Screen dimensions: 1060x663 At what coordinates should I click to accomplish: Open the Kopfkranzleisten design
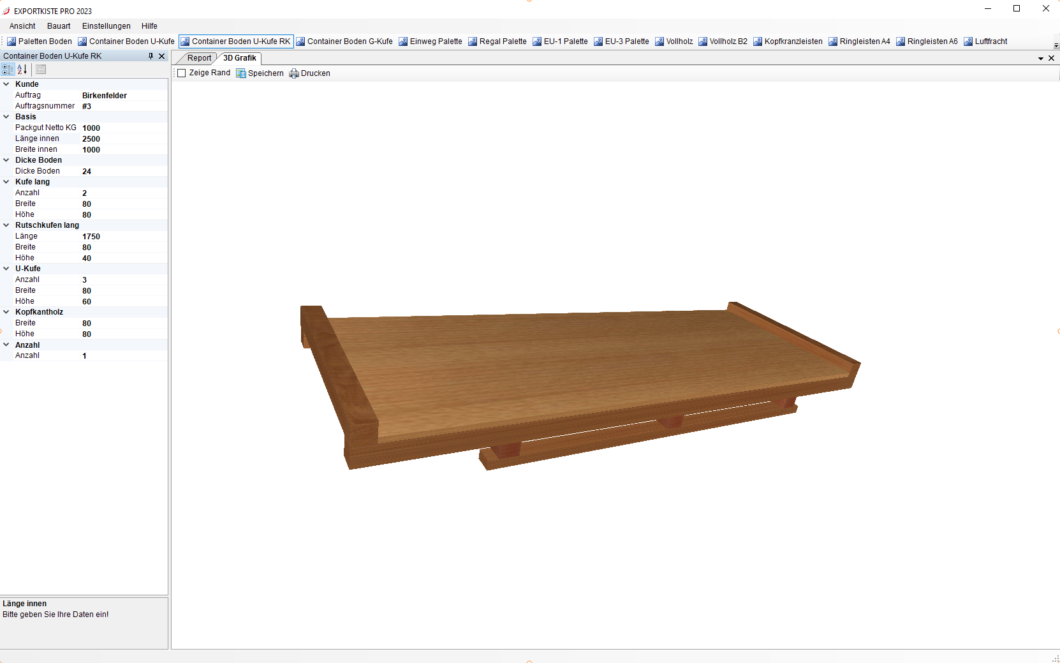click(x=788, y=41)
